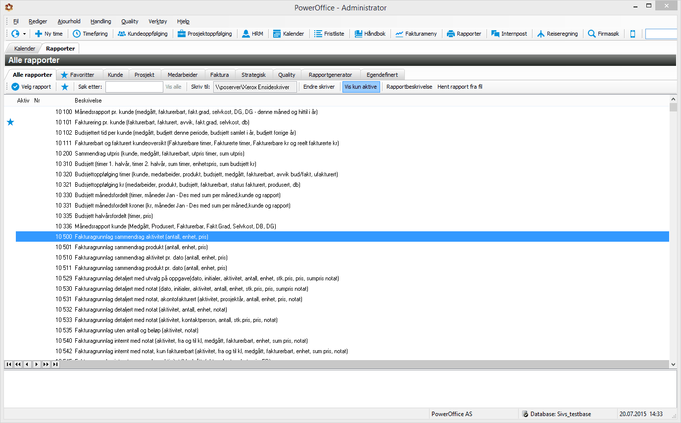Click the Ny time plus button

(49, 34)
